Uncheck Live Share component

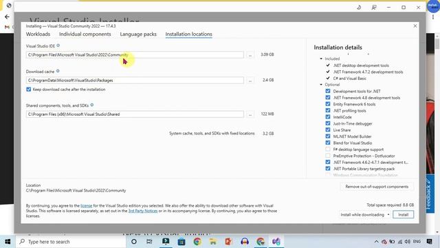pyautogui.click(x=328, y=130)
